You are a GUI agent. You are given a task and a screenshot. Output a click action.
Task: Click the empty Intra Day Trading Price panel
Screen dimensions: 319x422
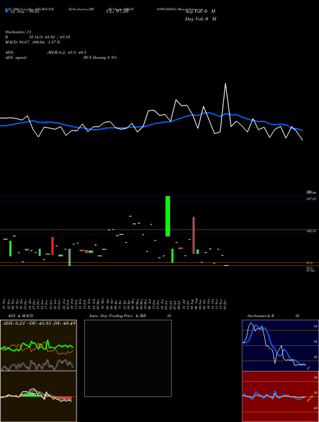coord(128,358)
